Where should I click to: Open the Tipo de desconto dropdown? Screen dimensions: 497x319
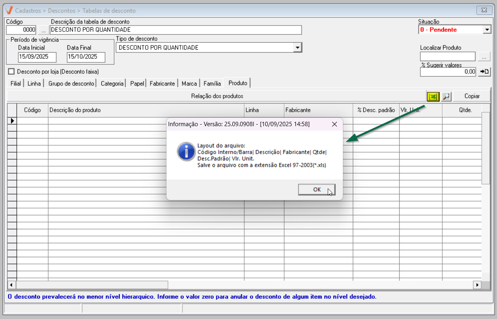tap(297, 48)
